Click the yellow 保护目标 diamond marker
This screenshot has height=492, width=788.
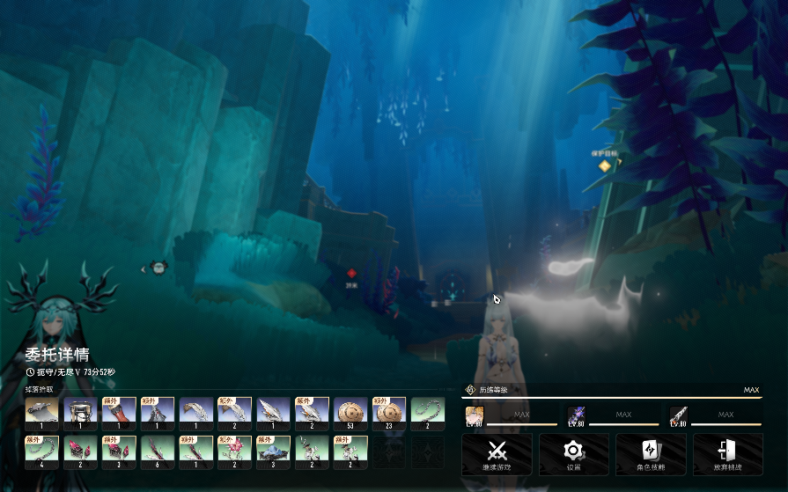pyautogui.click(x=604, y=165)
